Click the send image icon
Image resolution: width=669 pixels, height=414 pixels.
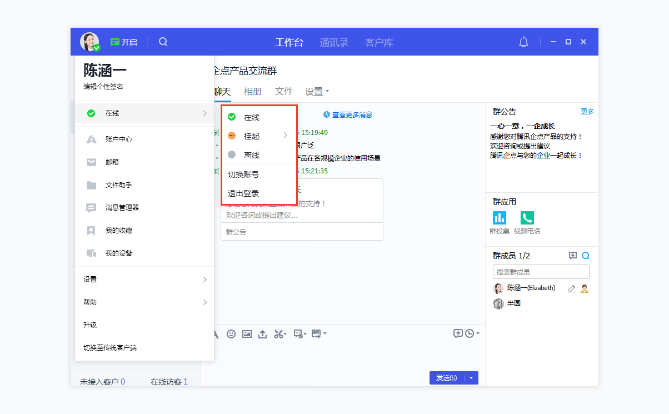pos(247,333)
